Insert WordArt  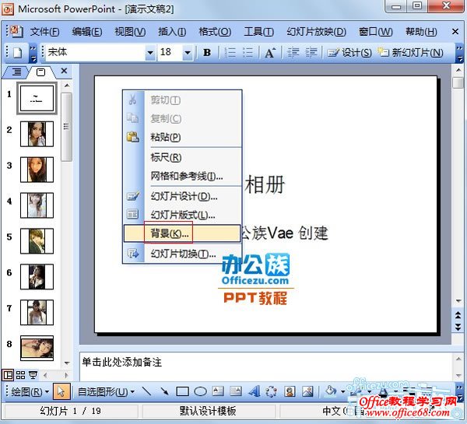(x=254, y=391)
